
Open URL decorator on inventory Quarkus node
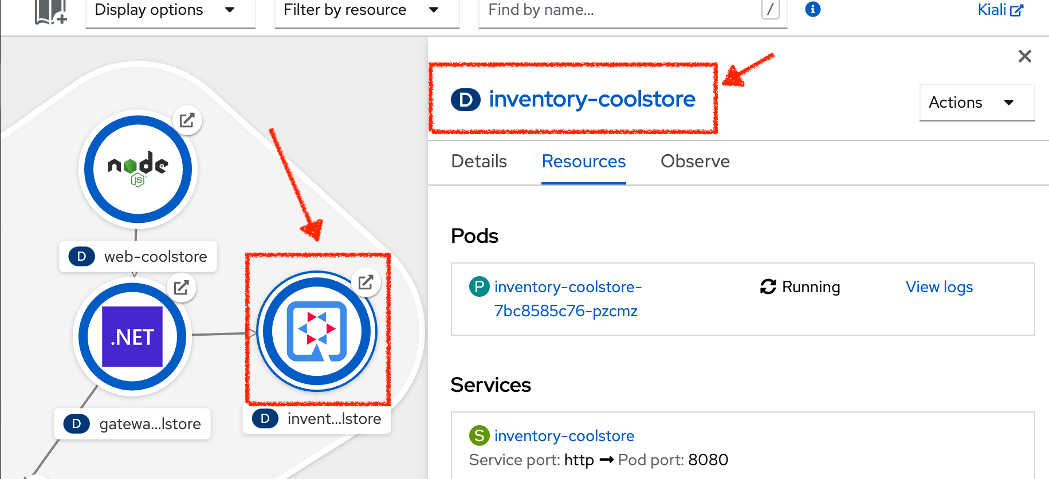pyautogui.click(x=366, y=282)
